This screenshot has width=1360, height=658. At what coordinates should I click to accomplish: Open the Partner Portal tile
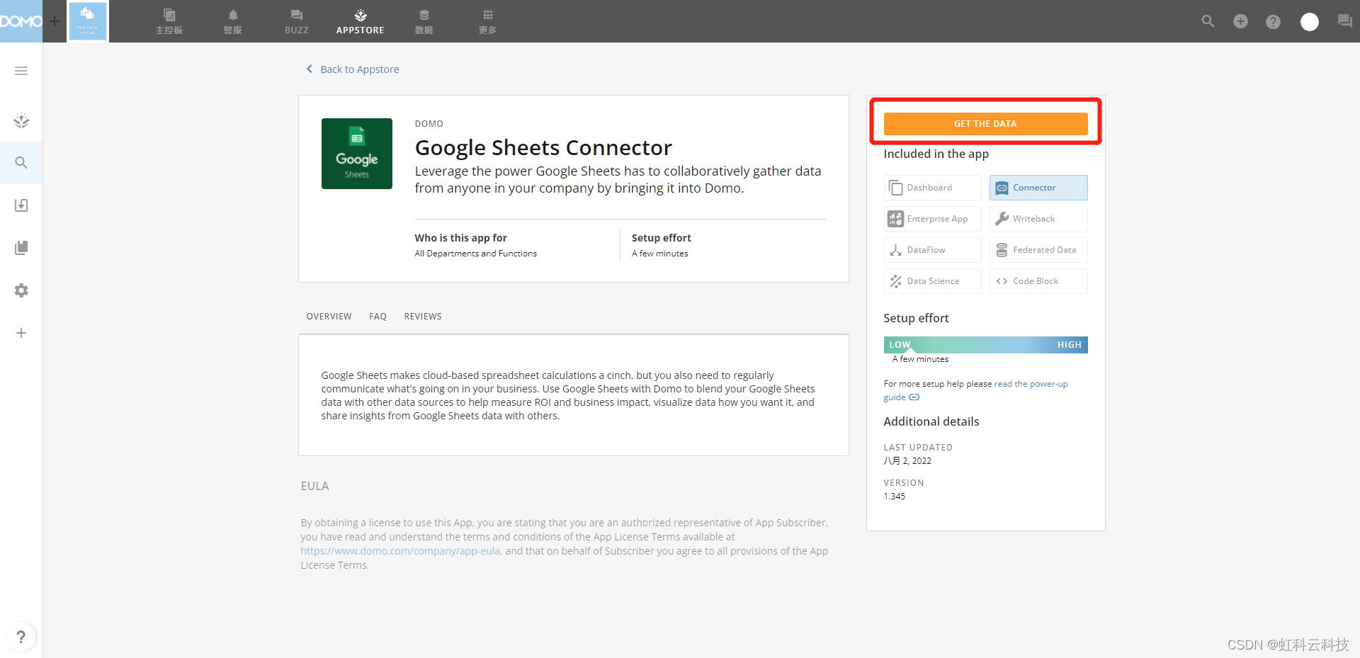88,21
